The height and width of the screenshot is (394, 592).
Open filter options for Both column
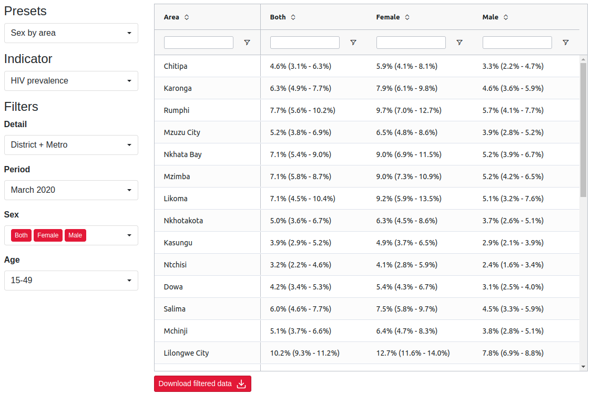click(353, 42)
